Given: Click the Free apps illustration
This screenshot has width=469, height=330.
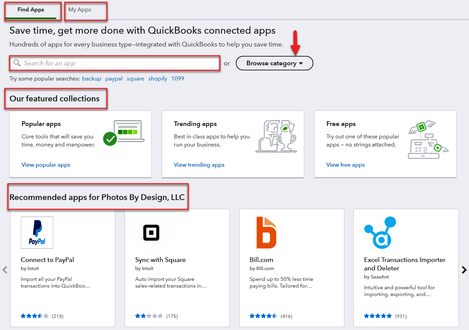Looking at the screenshot, I should (428, 139).
